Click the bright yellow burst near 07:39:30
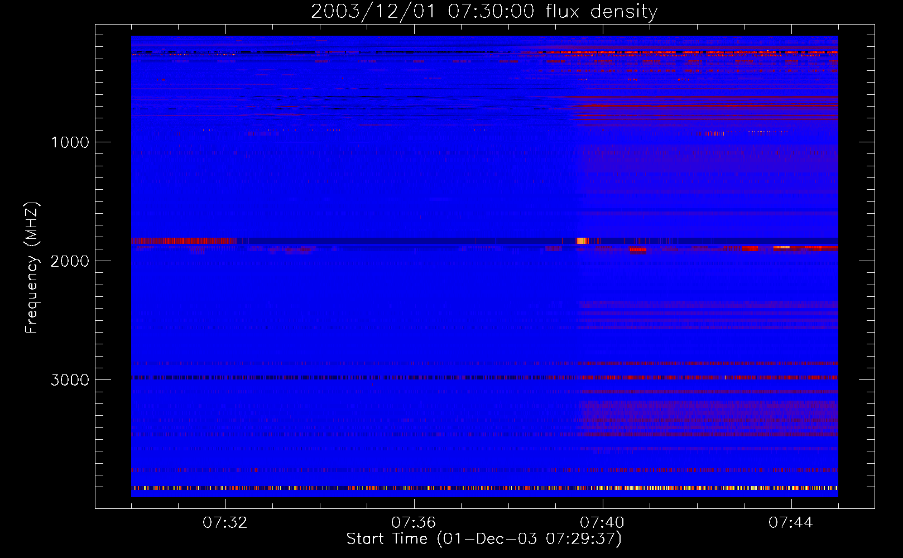Image resolution: width=903 pixels, height=558 pixels. pyautogui.click(x=582, y=240)
